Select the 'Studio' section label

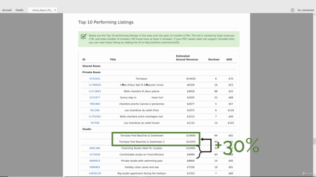click(87, 129)
